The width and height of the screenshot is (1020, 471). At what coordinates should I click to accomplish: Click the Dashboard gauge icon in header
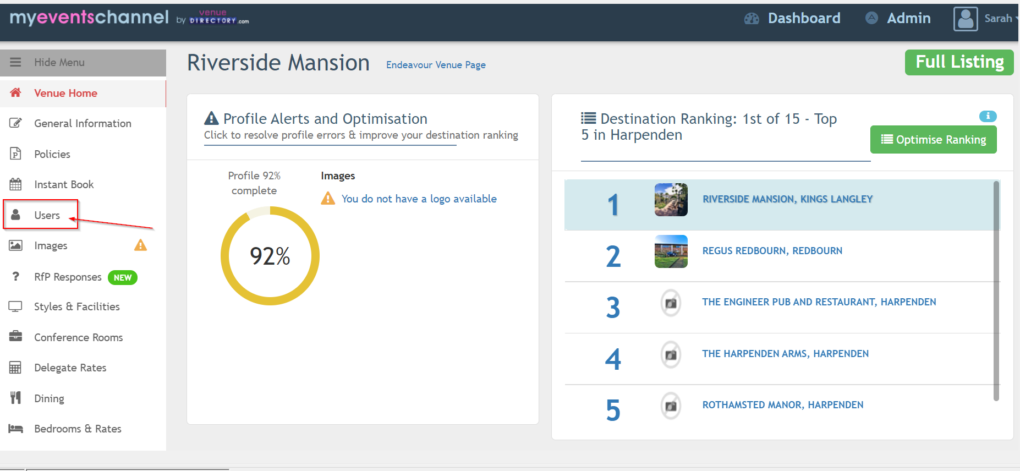coord(752,19)
